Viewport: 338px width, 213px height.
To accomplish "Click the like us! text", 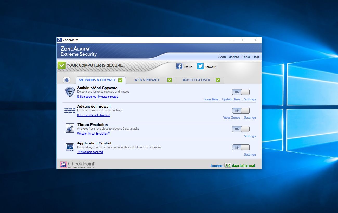I will 189,67.
